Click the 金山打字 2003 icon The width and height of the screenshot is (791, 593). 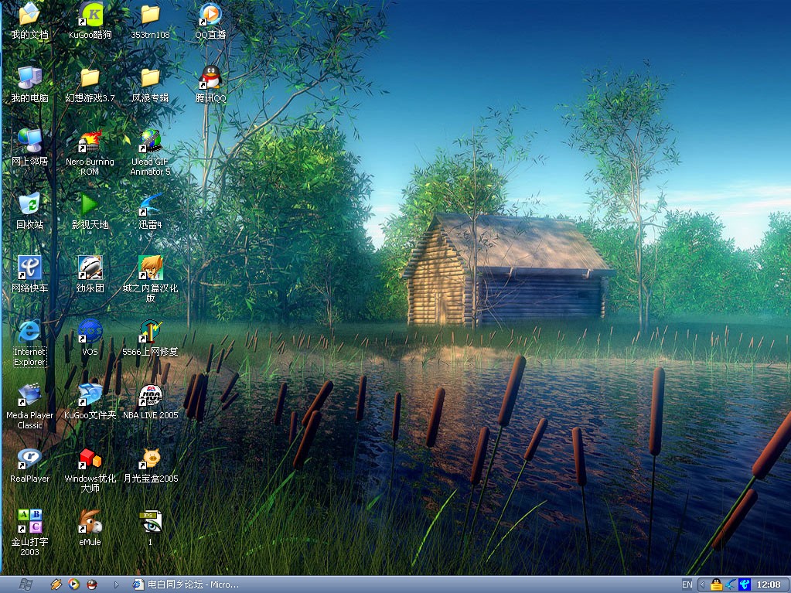coord(29,522)
